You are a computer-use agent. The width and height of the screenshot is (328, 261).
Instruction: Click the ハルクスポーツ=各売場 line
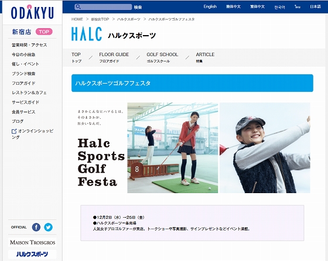point(115,223)
